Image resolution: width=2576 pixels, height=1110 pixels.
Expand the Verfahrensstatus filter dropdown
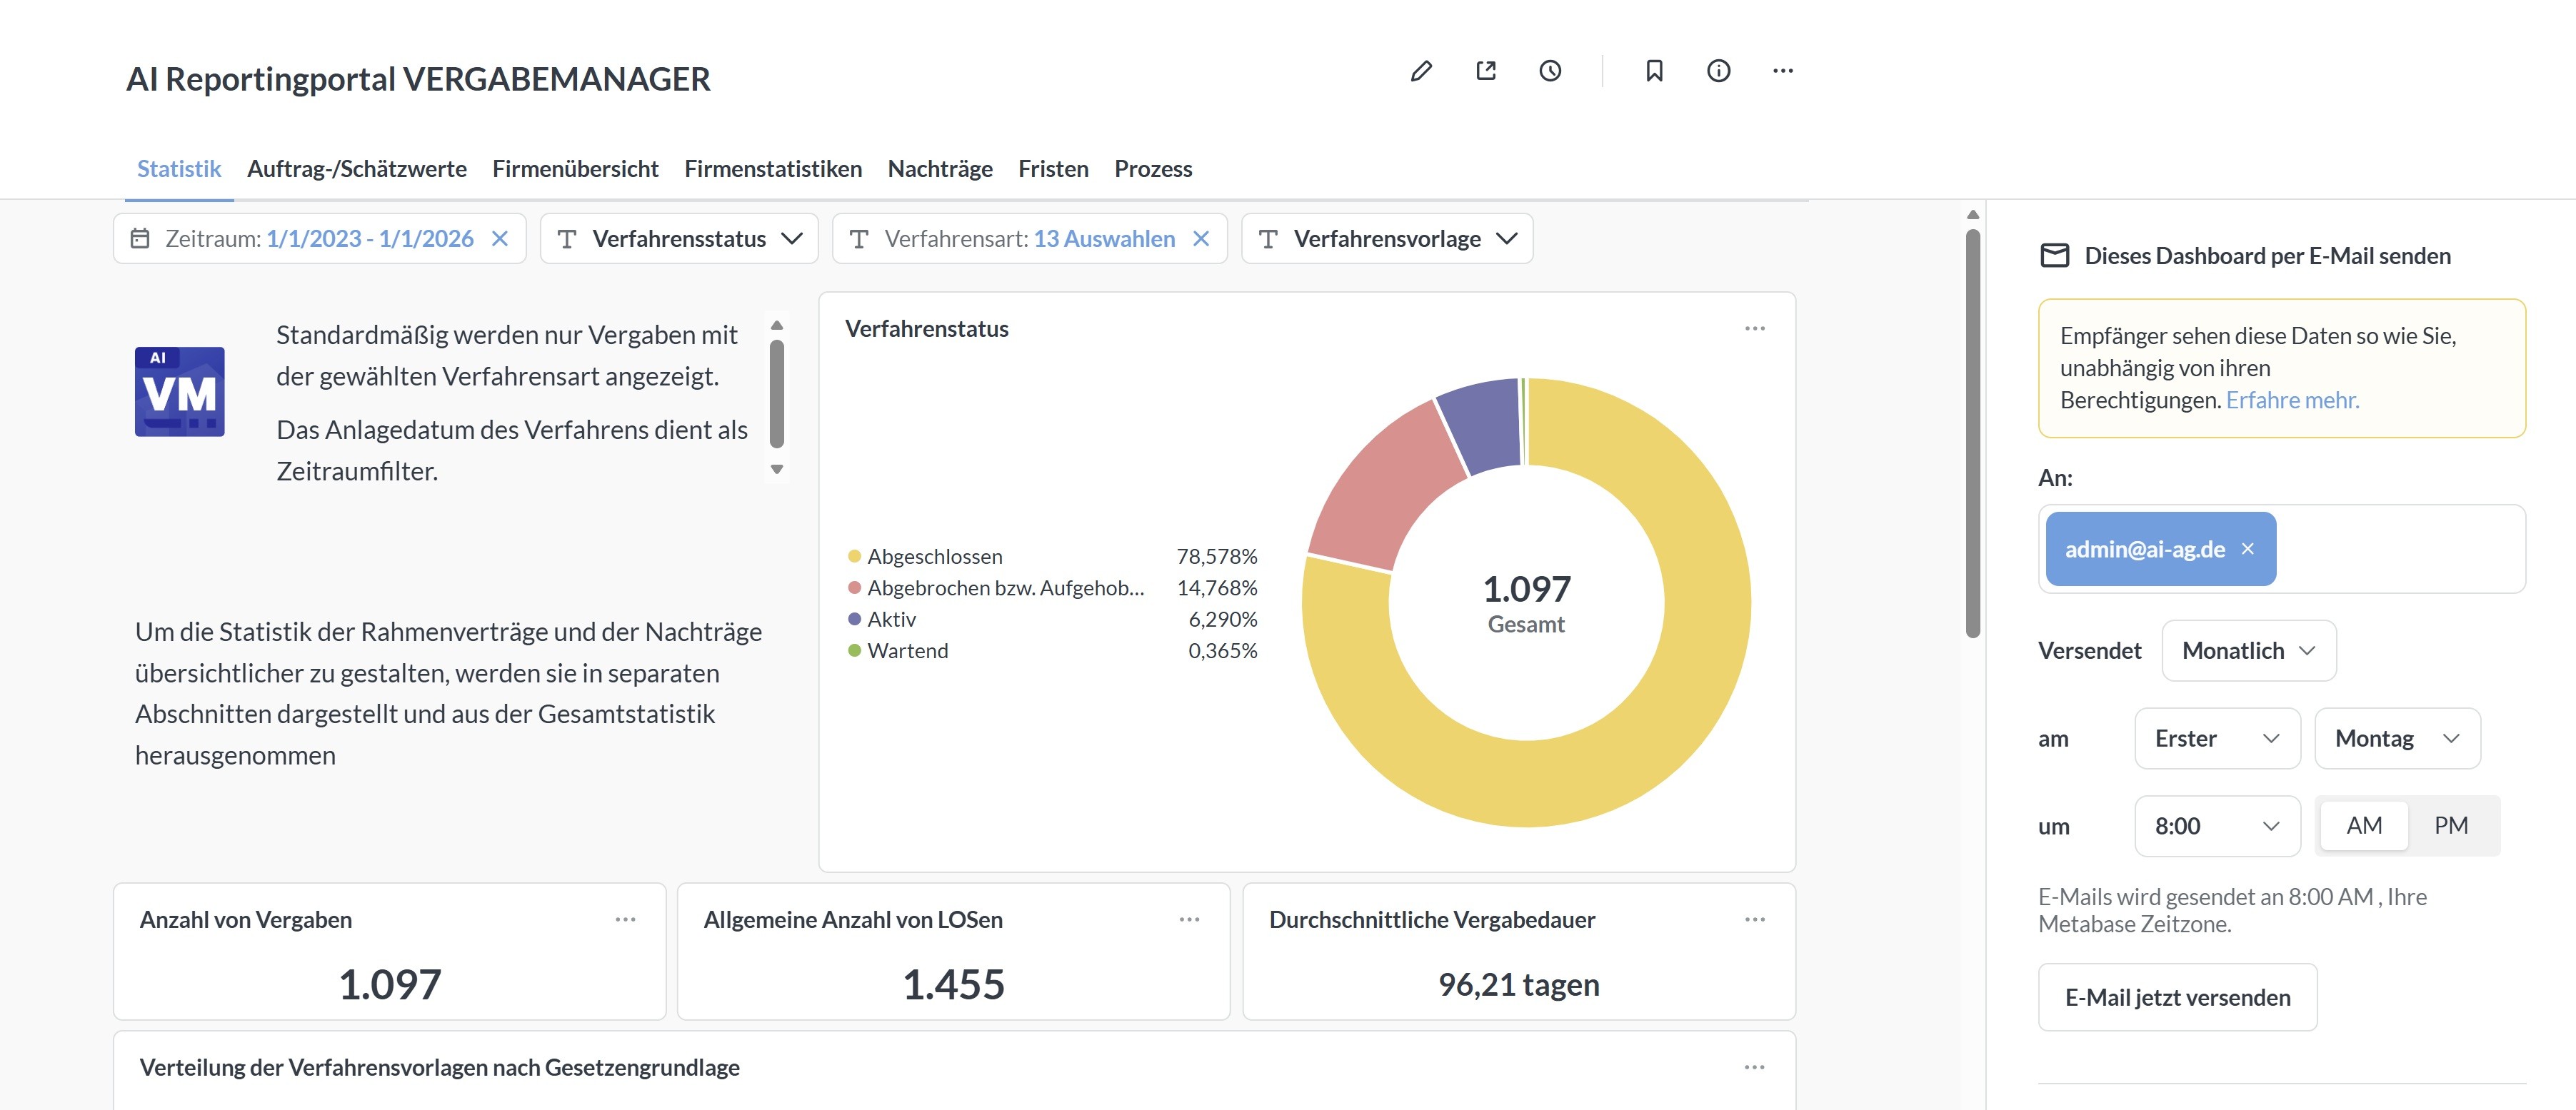[679, 239]
